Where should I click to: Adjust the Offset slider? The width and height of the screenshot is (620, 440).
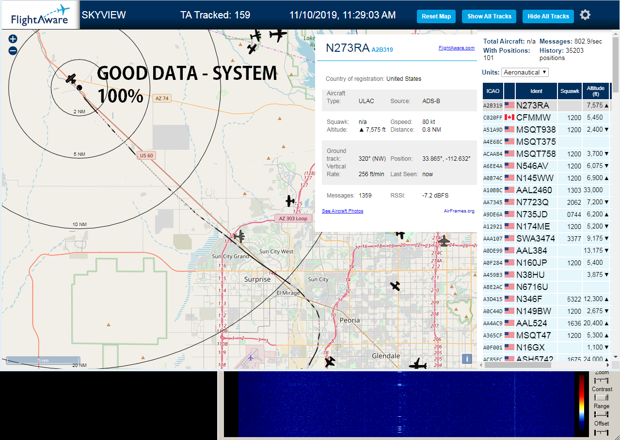pyautogui.click(x=602, y=432)
